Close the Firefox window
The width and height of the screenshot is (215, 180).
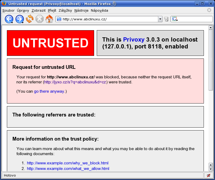[211, 3]
